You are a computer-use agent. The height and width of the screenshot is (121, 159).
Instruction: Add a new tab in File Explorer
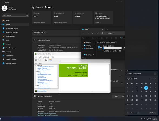point(107,29)
